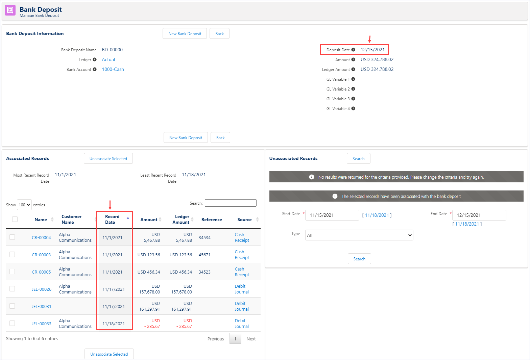Toggle the Record Date column sort arrow
The width and height of the screenshot is (530, 360).
128,218
